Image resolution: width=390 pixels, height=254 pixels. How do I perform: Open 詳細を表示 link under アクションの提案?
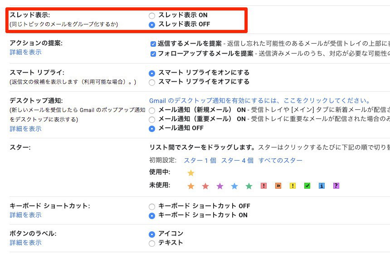(26, 52)
